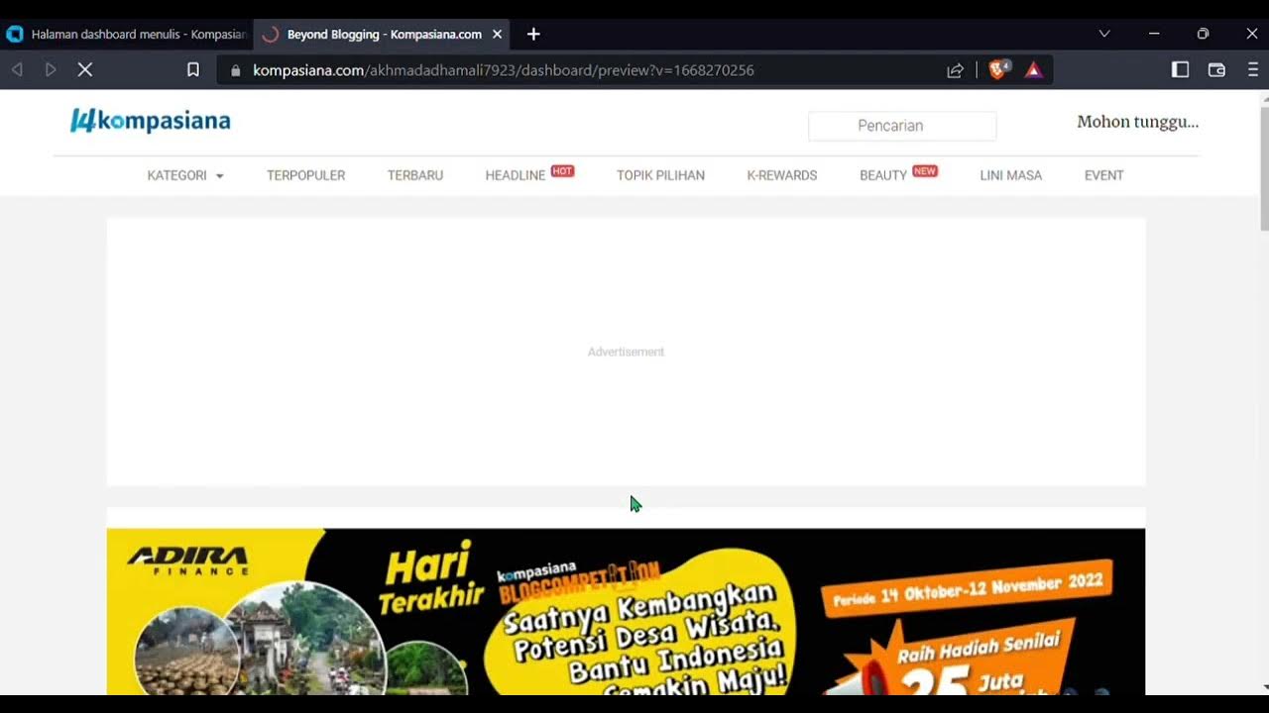The height and width of the screenshot is (713, 1269).
Task: Select the Beyond Blogging - Kompasiana.com tab
Action: point(382,34)
